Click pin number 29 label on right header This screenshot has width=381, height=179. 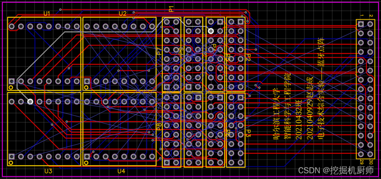pyautogui.click(x=362, y=161)
